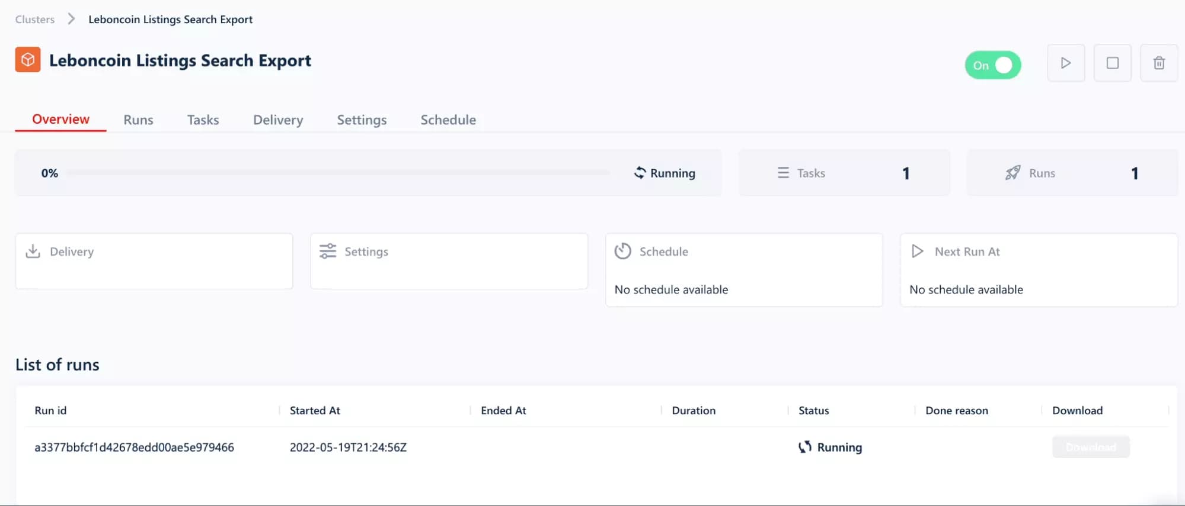Click the Delivery download icon

pyautogui.click(x=33, y=252)
